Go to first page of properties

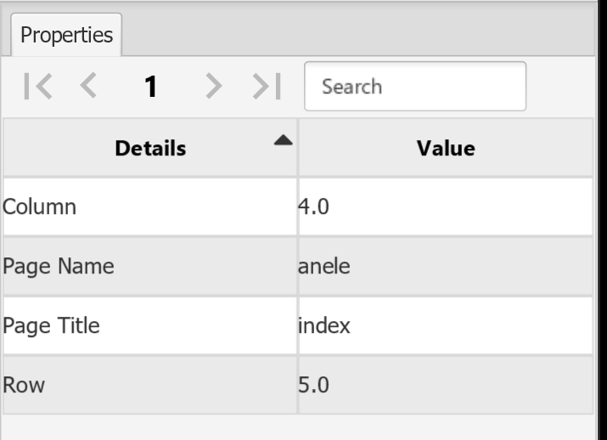[x=37, y=87]
